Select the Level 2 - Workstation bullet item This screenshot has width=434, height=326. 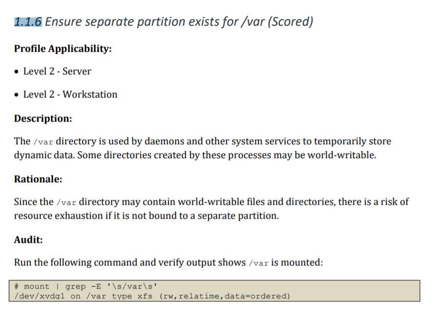click(x=70, y=94)
